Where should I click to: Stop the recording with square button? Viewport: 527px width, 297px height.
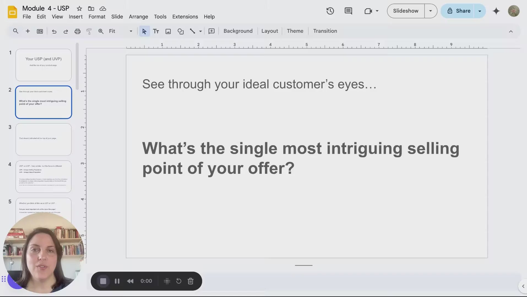103,281
